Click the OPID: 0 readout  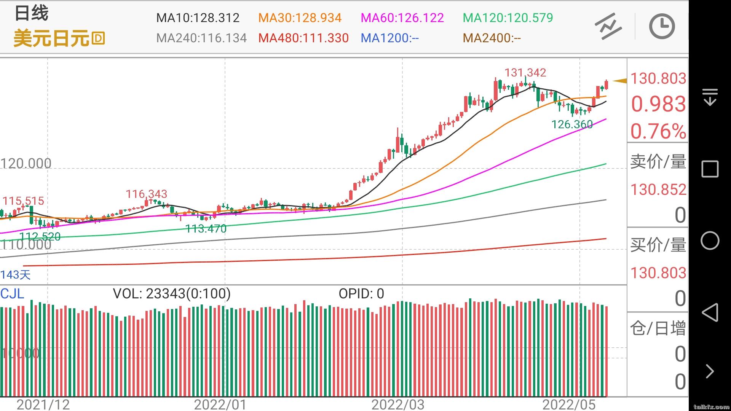pyautogui.click(x=361, y=293)
